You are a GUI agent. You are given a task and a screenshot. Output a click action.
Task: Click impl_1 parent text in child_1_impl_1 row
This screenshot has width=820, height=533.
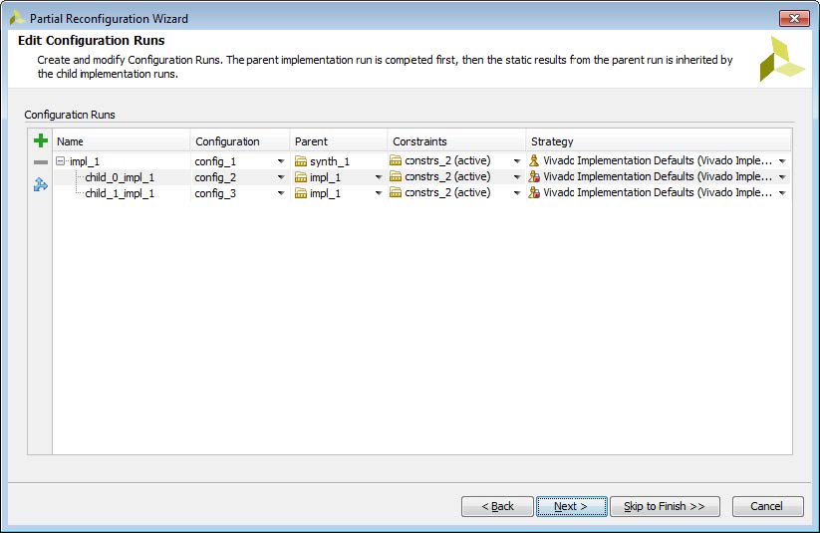[x=325, y=193]
